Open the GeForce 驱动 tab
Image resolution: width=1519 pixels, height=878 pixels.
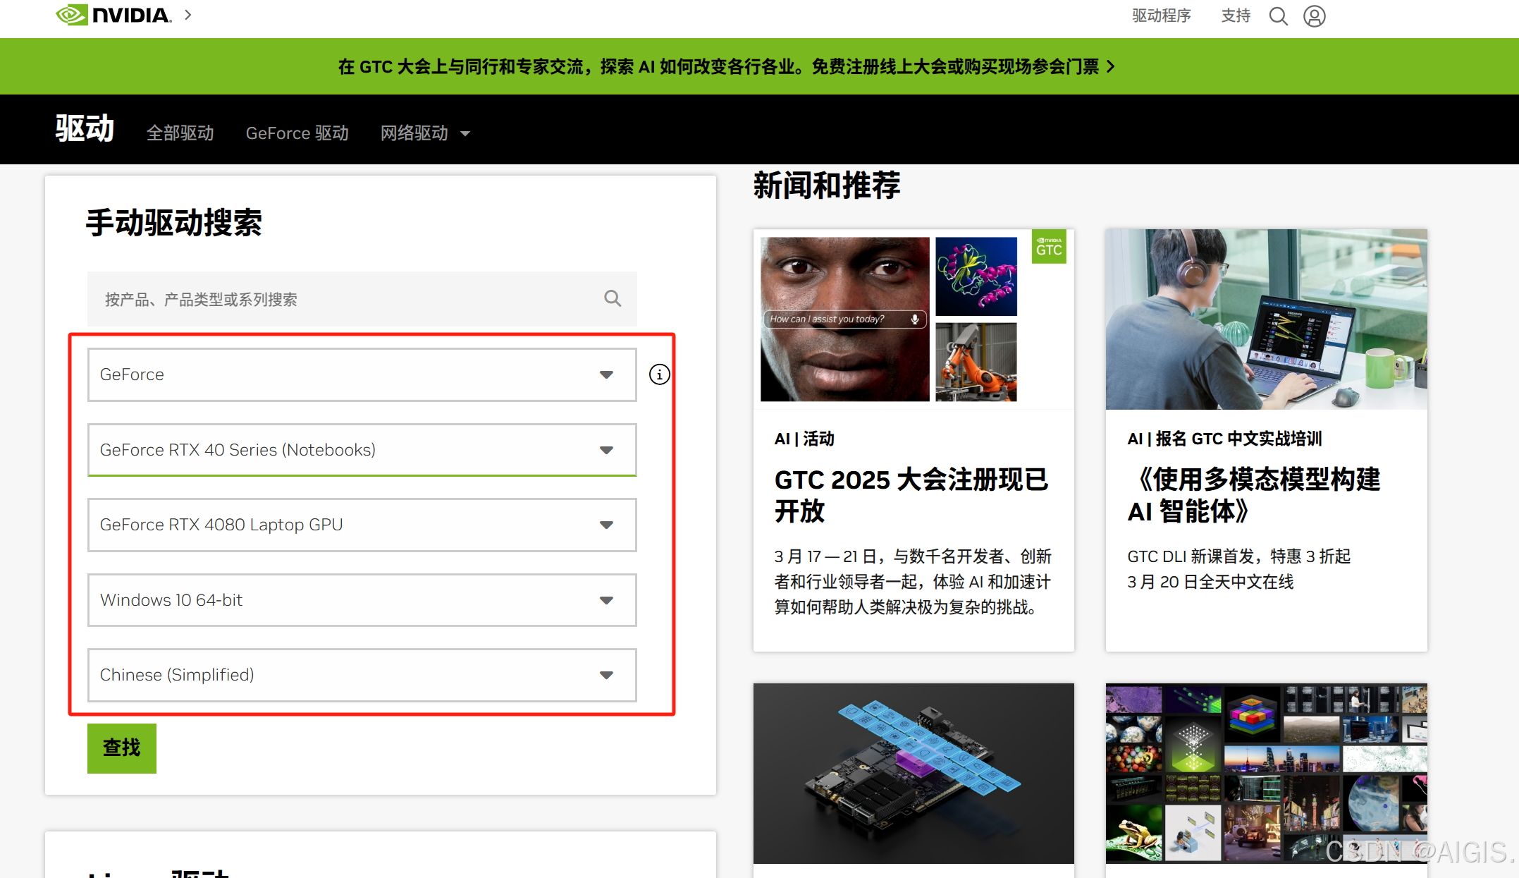[297, 133]
